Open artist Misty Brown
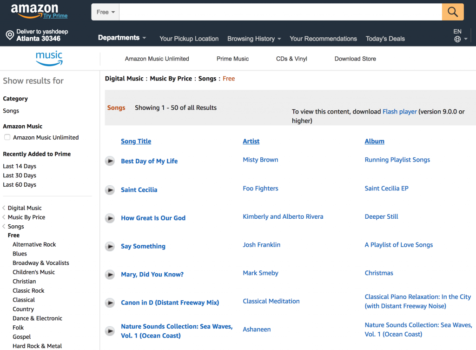Screen dimensions: 476x350 pyautogui.click(x=260, y=160)
